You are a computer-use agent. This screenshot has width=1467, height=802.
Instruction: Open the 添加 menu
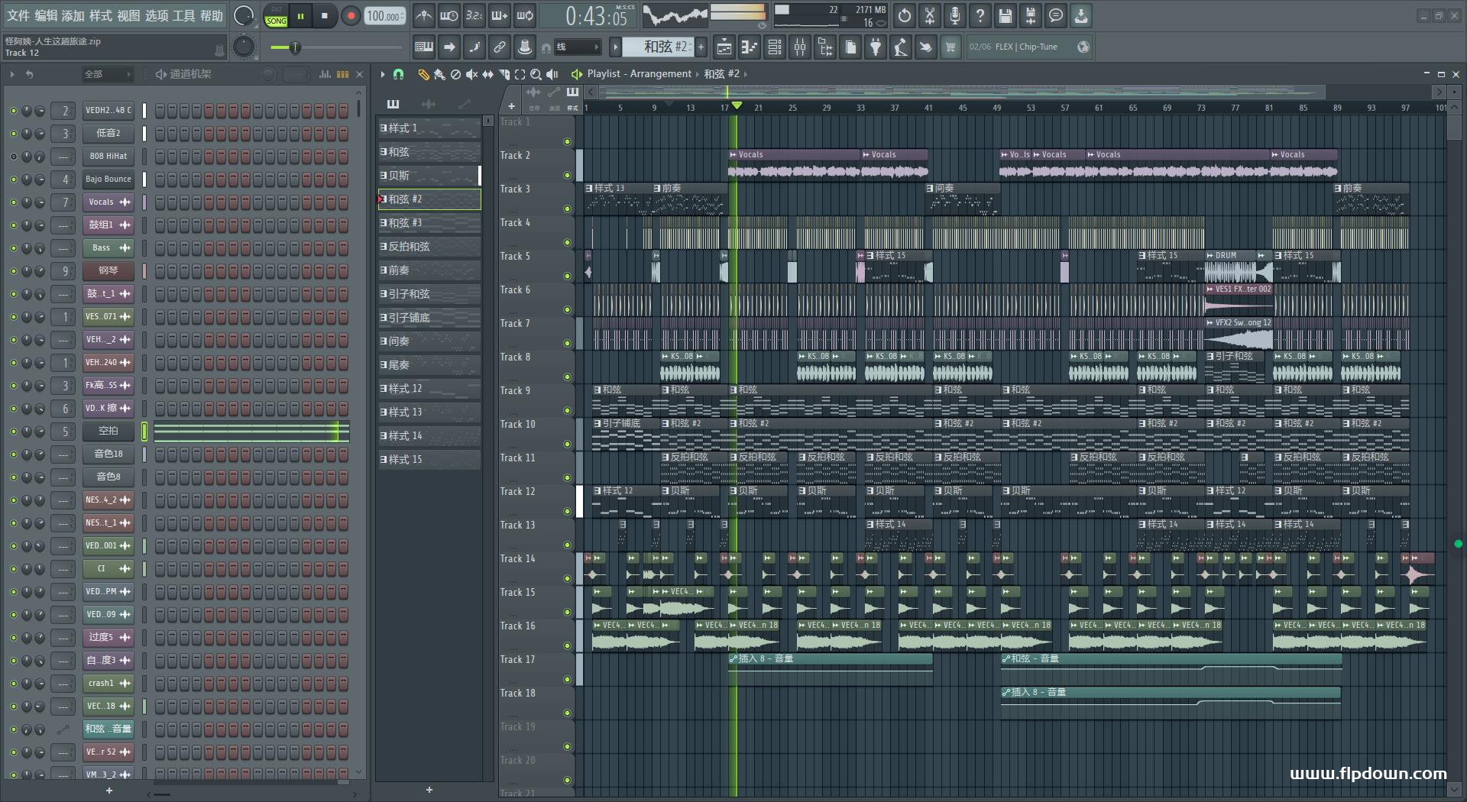[x=73, y=15]
